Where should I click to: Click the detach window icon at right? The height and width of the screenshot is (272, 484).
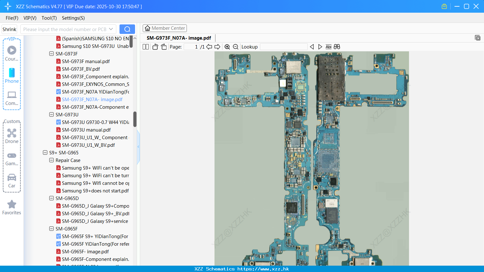478,38
